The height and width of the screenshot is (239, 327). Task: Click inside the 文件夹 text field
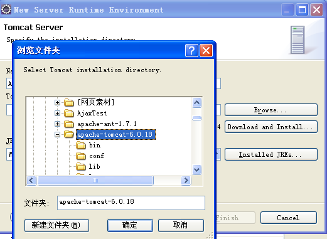point(131,203)
